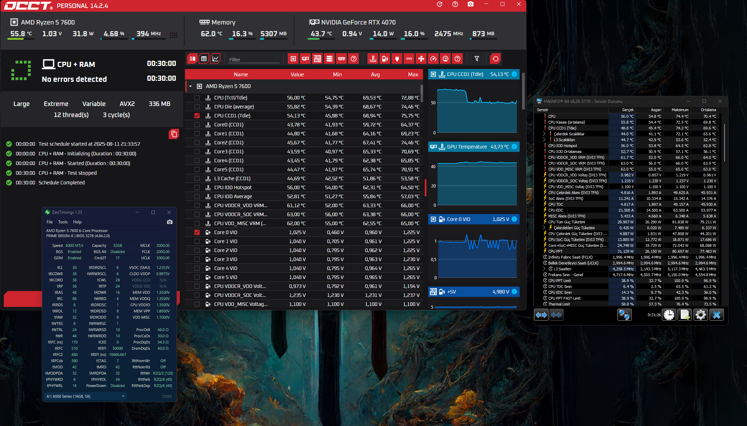Open info for the CPU CCD1 (Tdie) graph
The height and width of the screenshot is (426, 747).
[x=514, y=74]
